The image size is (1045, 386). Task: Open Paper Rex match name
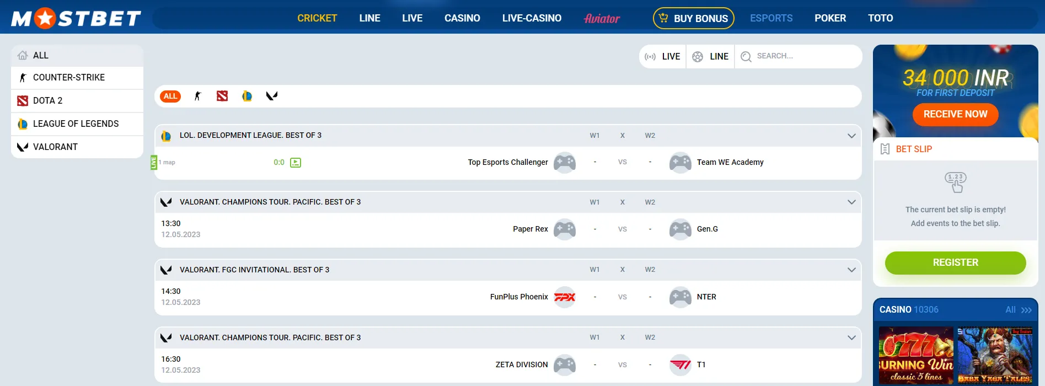(x=530, y=229)
